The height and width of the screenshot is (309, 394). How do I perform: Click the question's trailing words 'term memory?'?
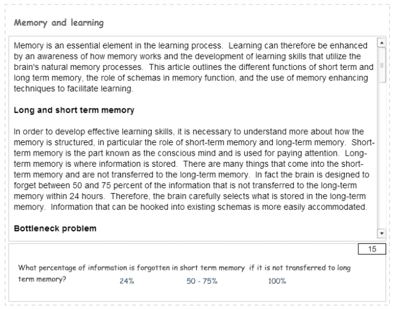point(42,280)
